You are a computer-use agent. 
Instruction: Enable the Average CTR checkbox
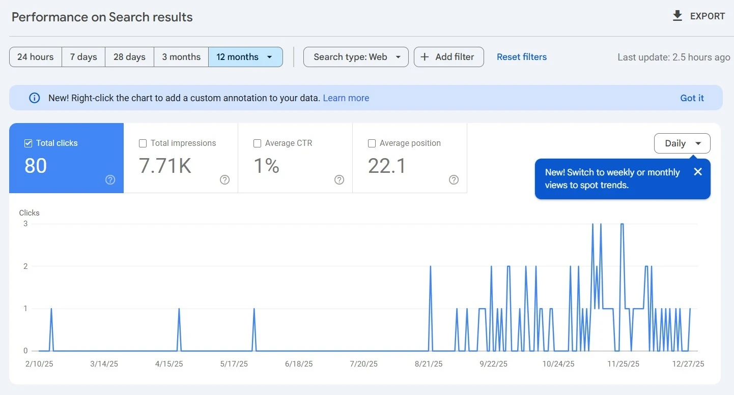[x=258, y=143]
